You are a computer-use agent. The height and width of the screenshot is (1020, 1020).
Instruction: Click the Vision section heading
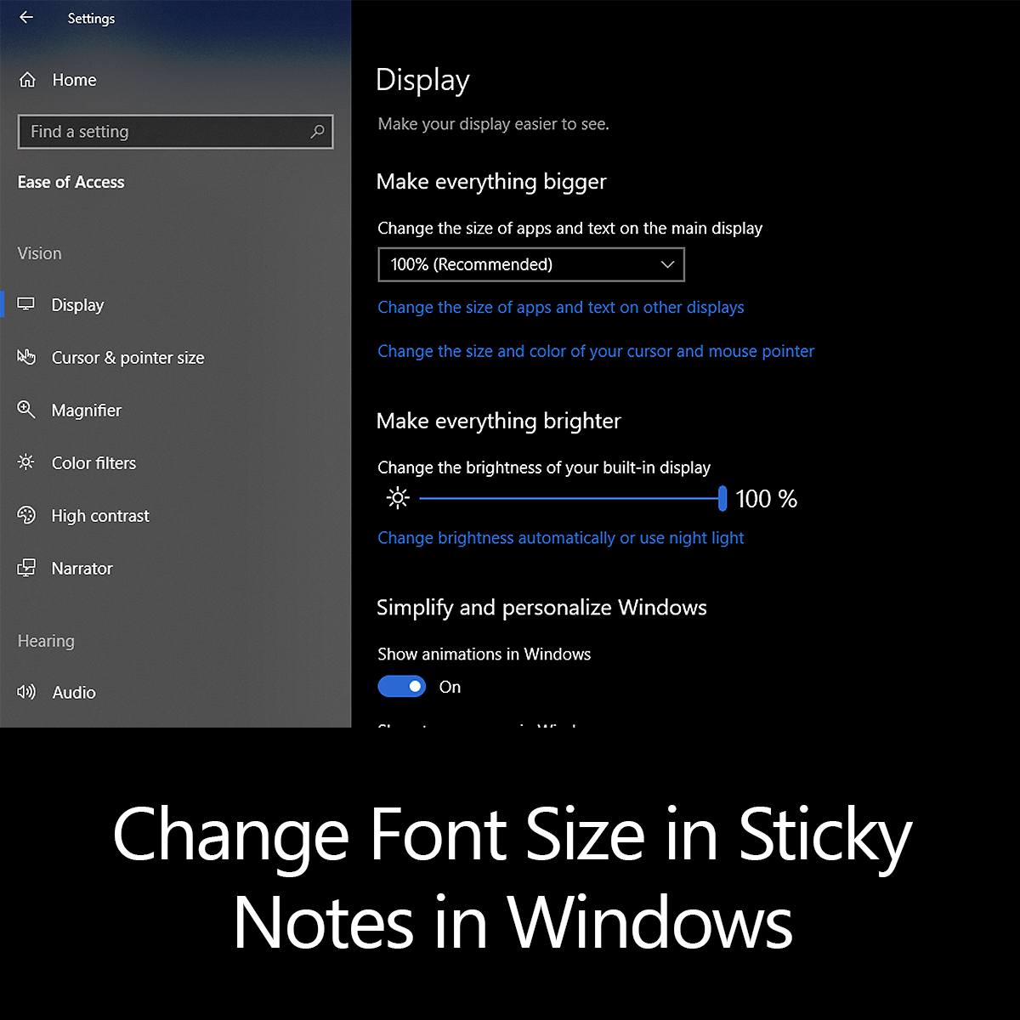pos(39,252)
